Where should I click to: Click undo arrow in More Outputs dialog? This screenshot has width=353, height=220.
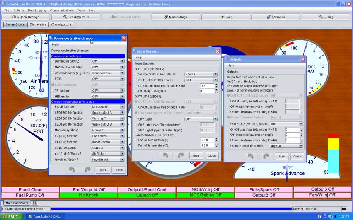(165, 155)
